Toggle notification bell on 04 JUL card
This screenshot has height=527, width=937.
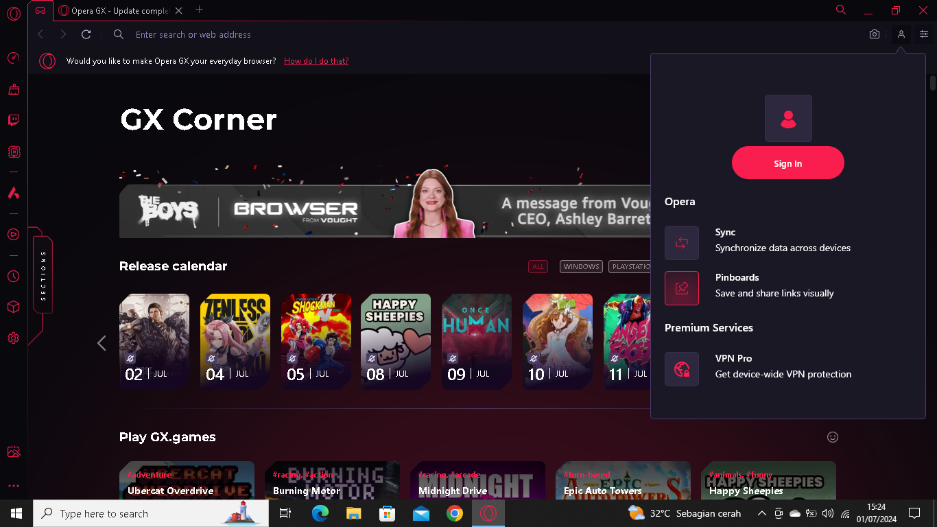[x=211, y=358]
